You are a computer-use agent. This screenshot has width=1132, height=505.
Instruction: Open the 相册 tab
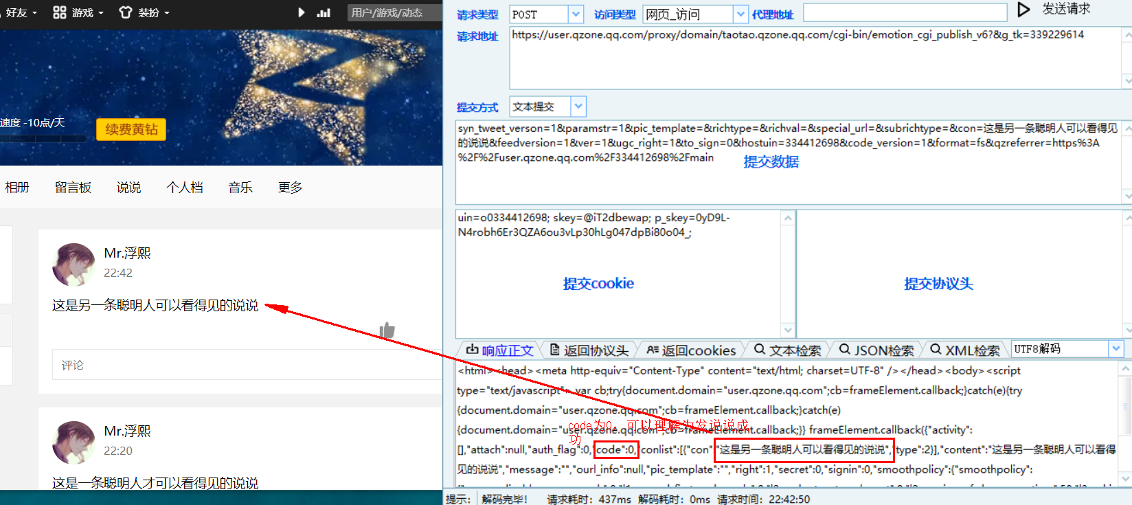click(17, 188)
